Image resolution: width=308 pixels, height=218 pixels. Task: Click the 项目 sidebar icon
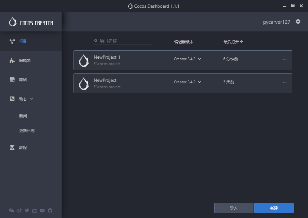point(12,41)
